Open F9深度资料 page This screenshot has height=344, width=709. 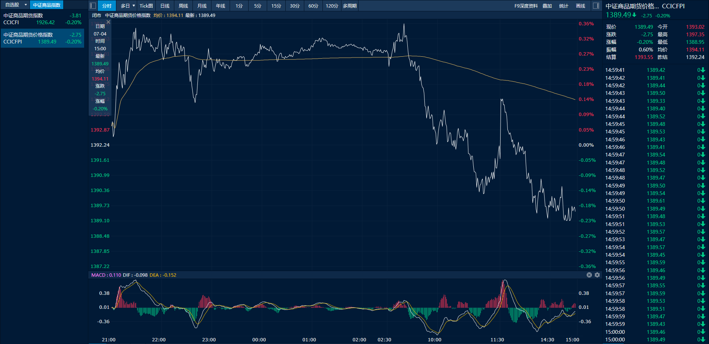click(526, 6)
